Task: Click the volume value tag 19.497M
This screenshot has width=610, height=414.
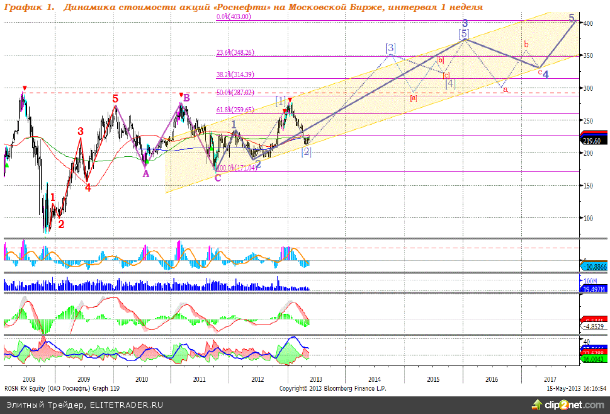Action: click(x=592, y=289)
